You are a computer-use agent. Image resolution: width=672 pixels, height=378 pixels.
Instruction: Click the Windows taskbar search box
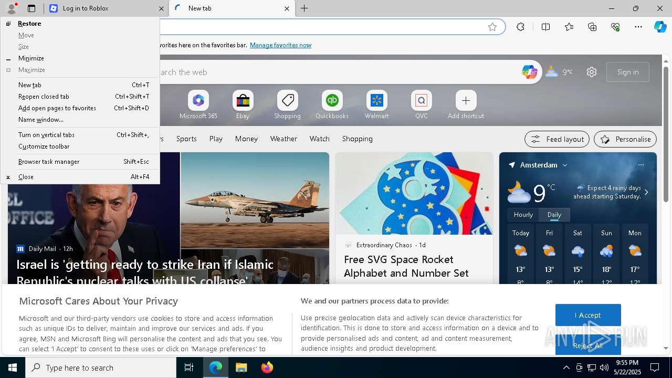click(x=101, y=367)
